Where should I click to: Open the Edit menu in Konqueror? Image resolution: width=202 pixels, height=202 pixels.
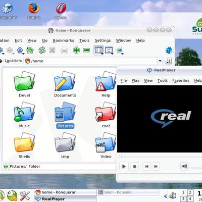point(18,40)
